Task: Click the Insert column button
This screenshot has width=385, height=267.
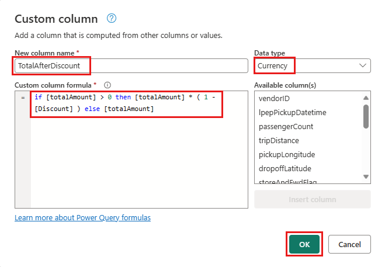Action: click(x=312, y=199)
